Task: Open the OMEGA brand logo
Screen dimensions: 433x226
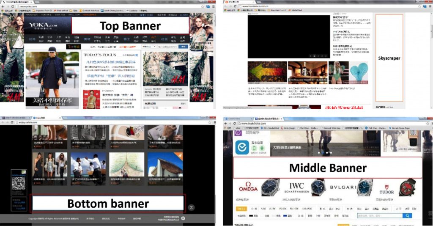Action: (248, 187)
